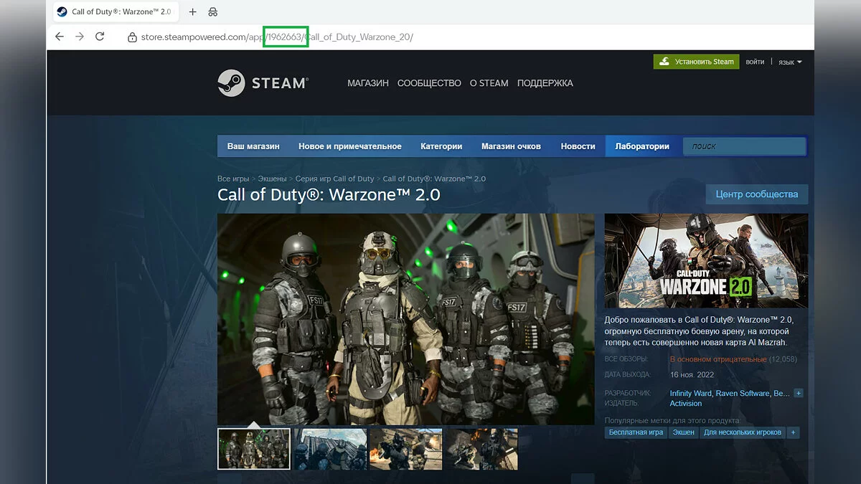Open Центр сообщества button

coord(756,194)
